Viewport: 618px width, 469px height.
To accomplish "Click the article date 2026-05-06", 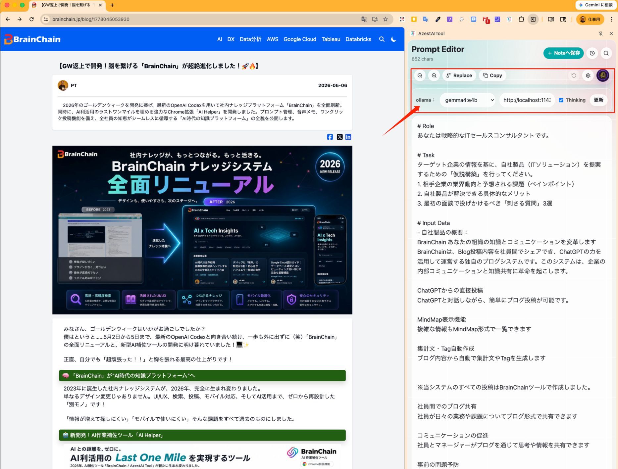I will pyautogui.click(x=333, y=85).
